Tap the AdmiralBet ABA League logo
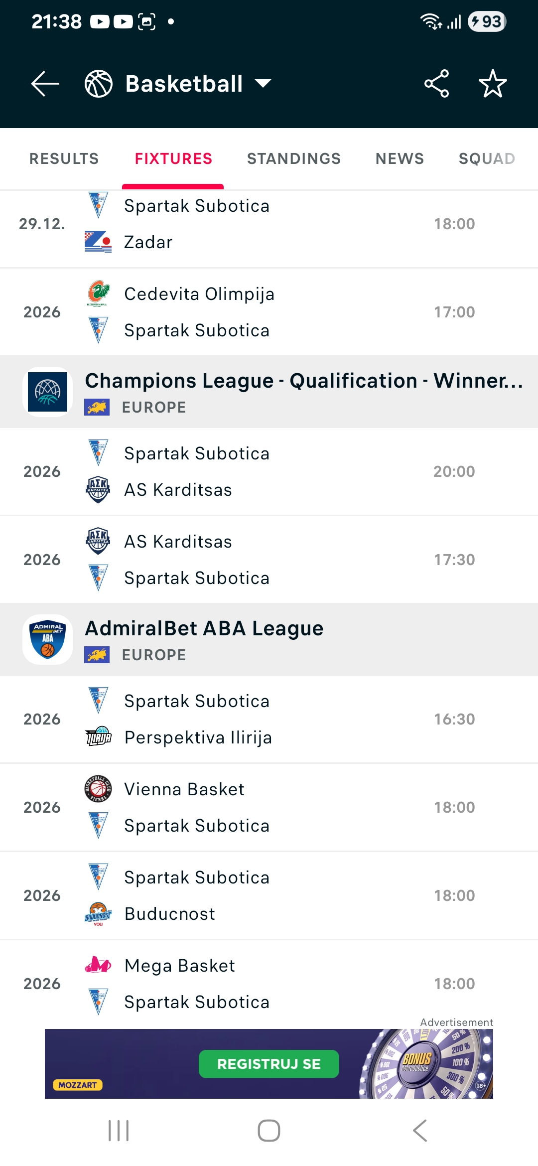 (x=48, y=639)
